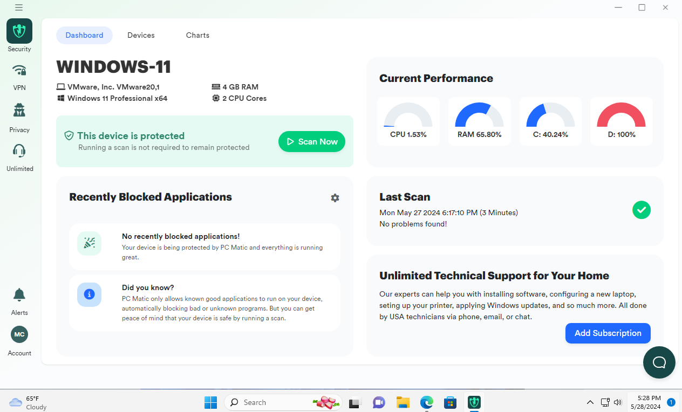This screenshot has height=412, width=682.
Task: Open the Windows Start button
Action: point(210,402)
